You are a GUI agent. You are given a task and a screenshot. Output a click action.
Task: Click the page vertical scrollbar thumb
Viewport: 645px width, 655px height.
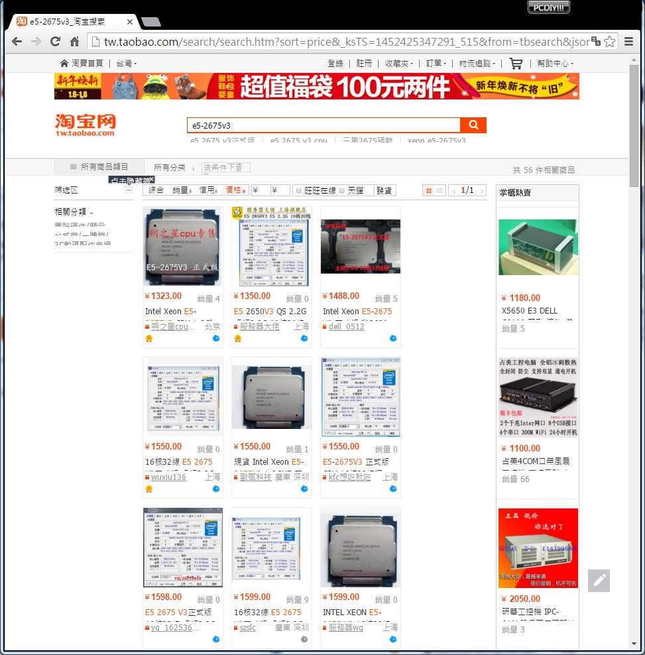click(x=634, y=125)
